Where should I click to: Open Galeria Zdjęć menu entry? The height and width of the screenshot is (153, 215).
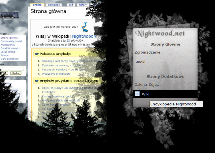pyautogui.click(x=147, y=85)
